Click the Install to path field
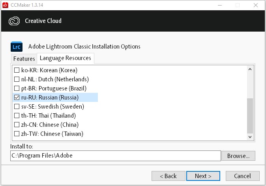Viewport: 266px width, 186px height. (x=116, y=156)
